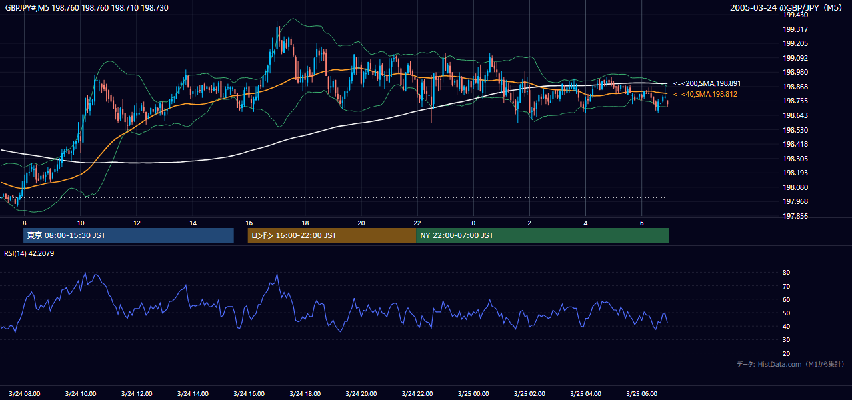852x400 pixels.
Task: Select the 40 SMA label reading 198.812
Action: [x=705, y=95]
